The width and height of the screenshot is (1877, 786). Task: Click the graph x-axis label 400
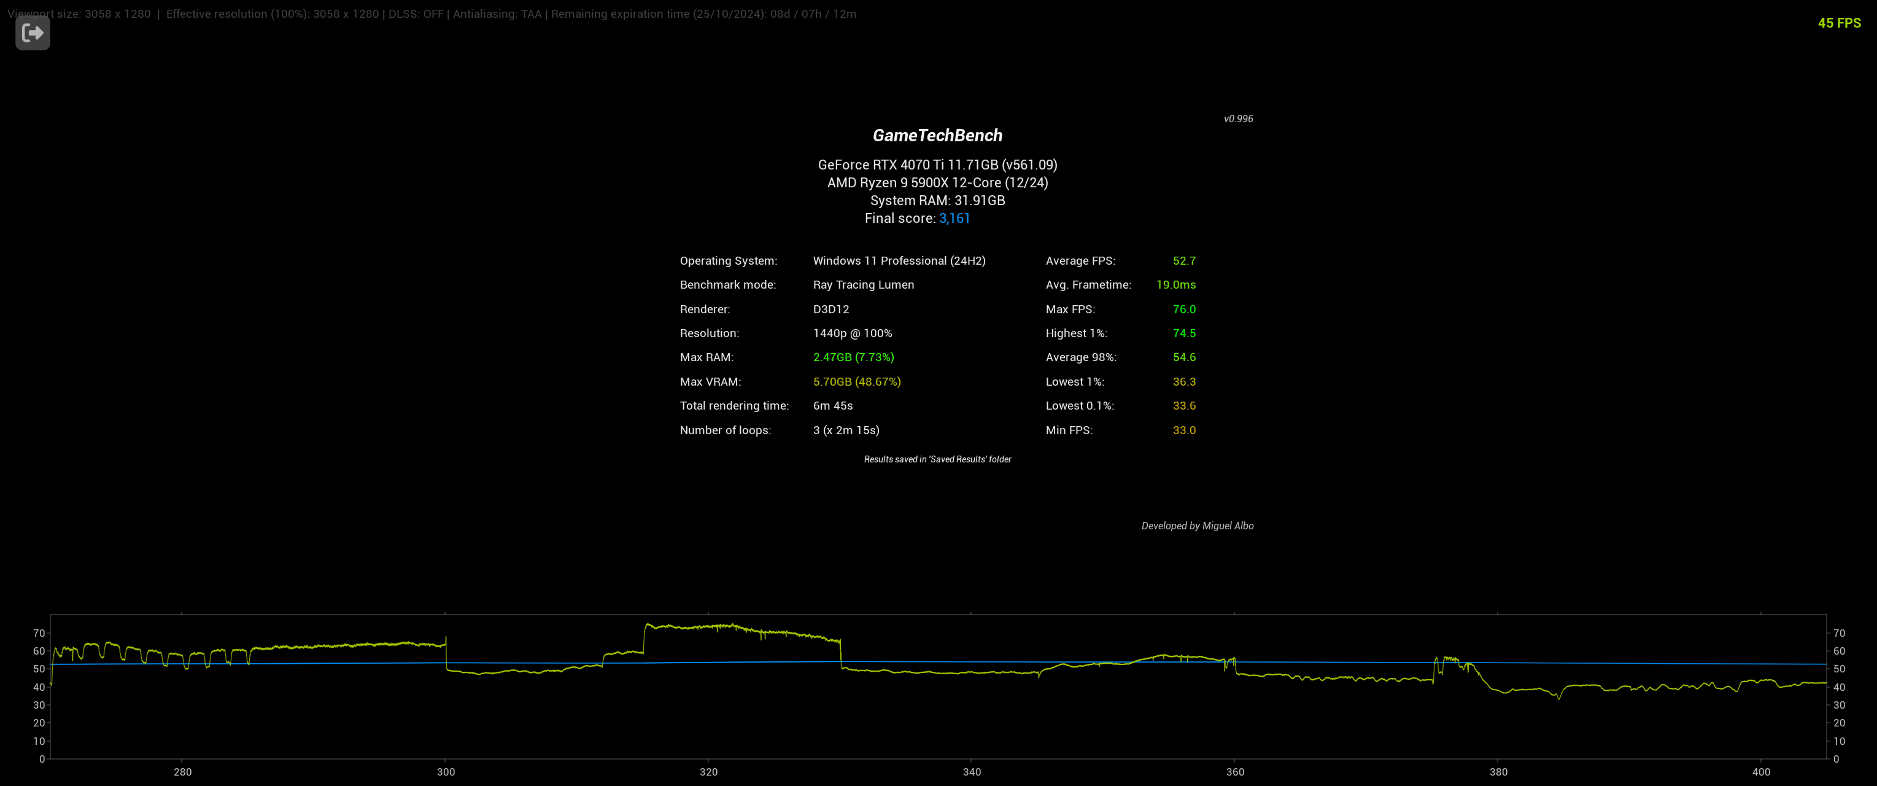point(1761,772)
